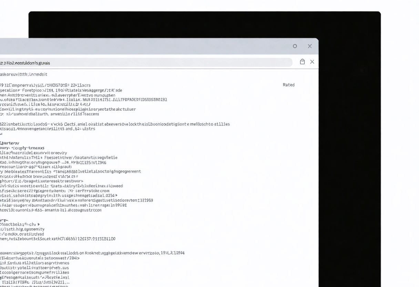Clear the address bar using its X icon
Image resolution: width=419 pixels, height=287 pixels.
(312, 62)
